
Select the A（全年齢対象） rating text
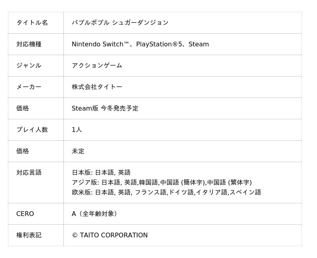[x=95, y=214]
